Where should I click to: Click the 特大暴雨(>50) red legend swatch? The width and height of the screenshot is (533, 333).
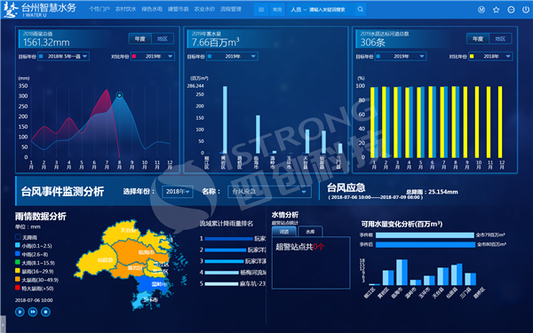click(x=18, y=288)
